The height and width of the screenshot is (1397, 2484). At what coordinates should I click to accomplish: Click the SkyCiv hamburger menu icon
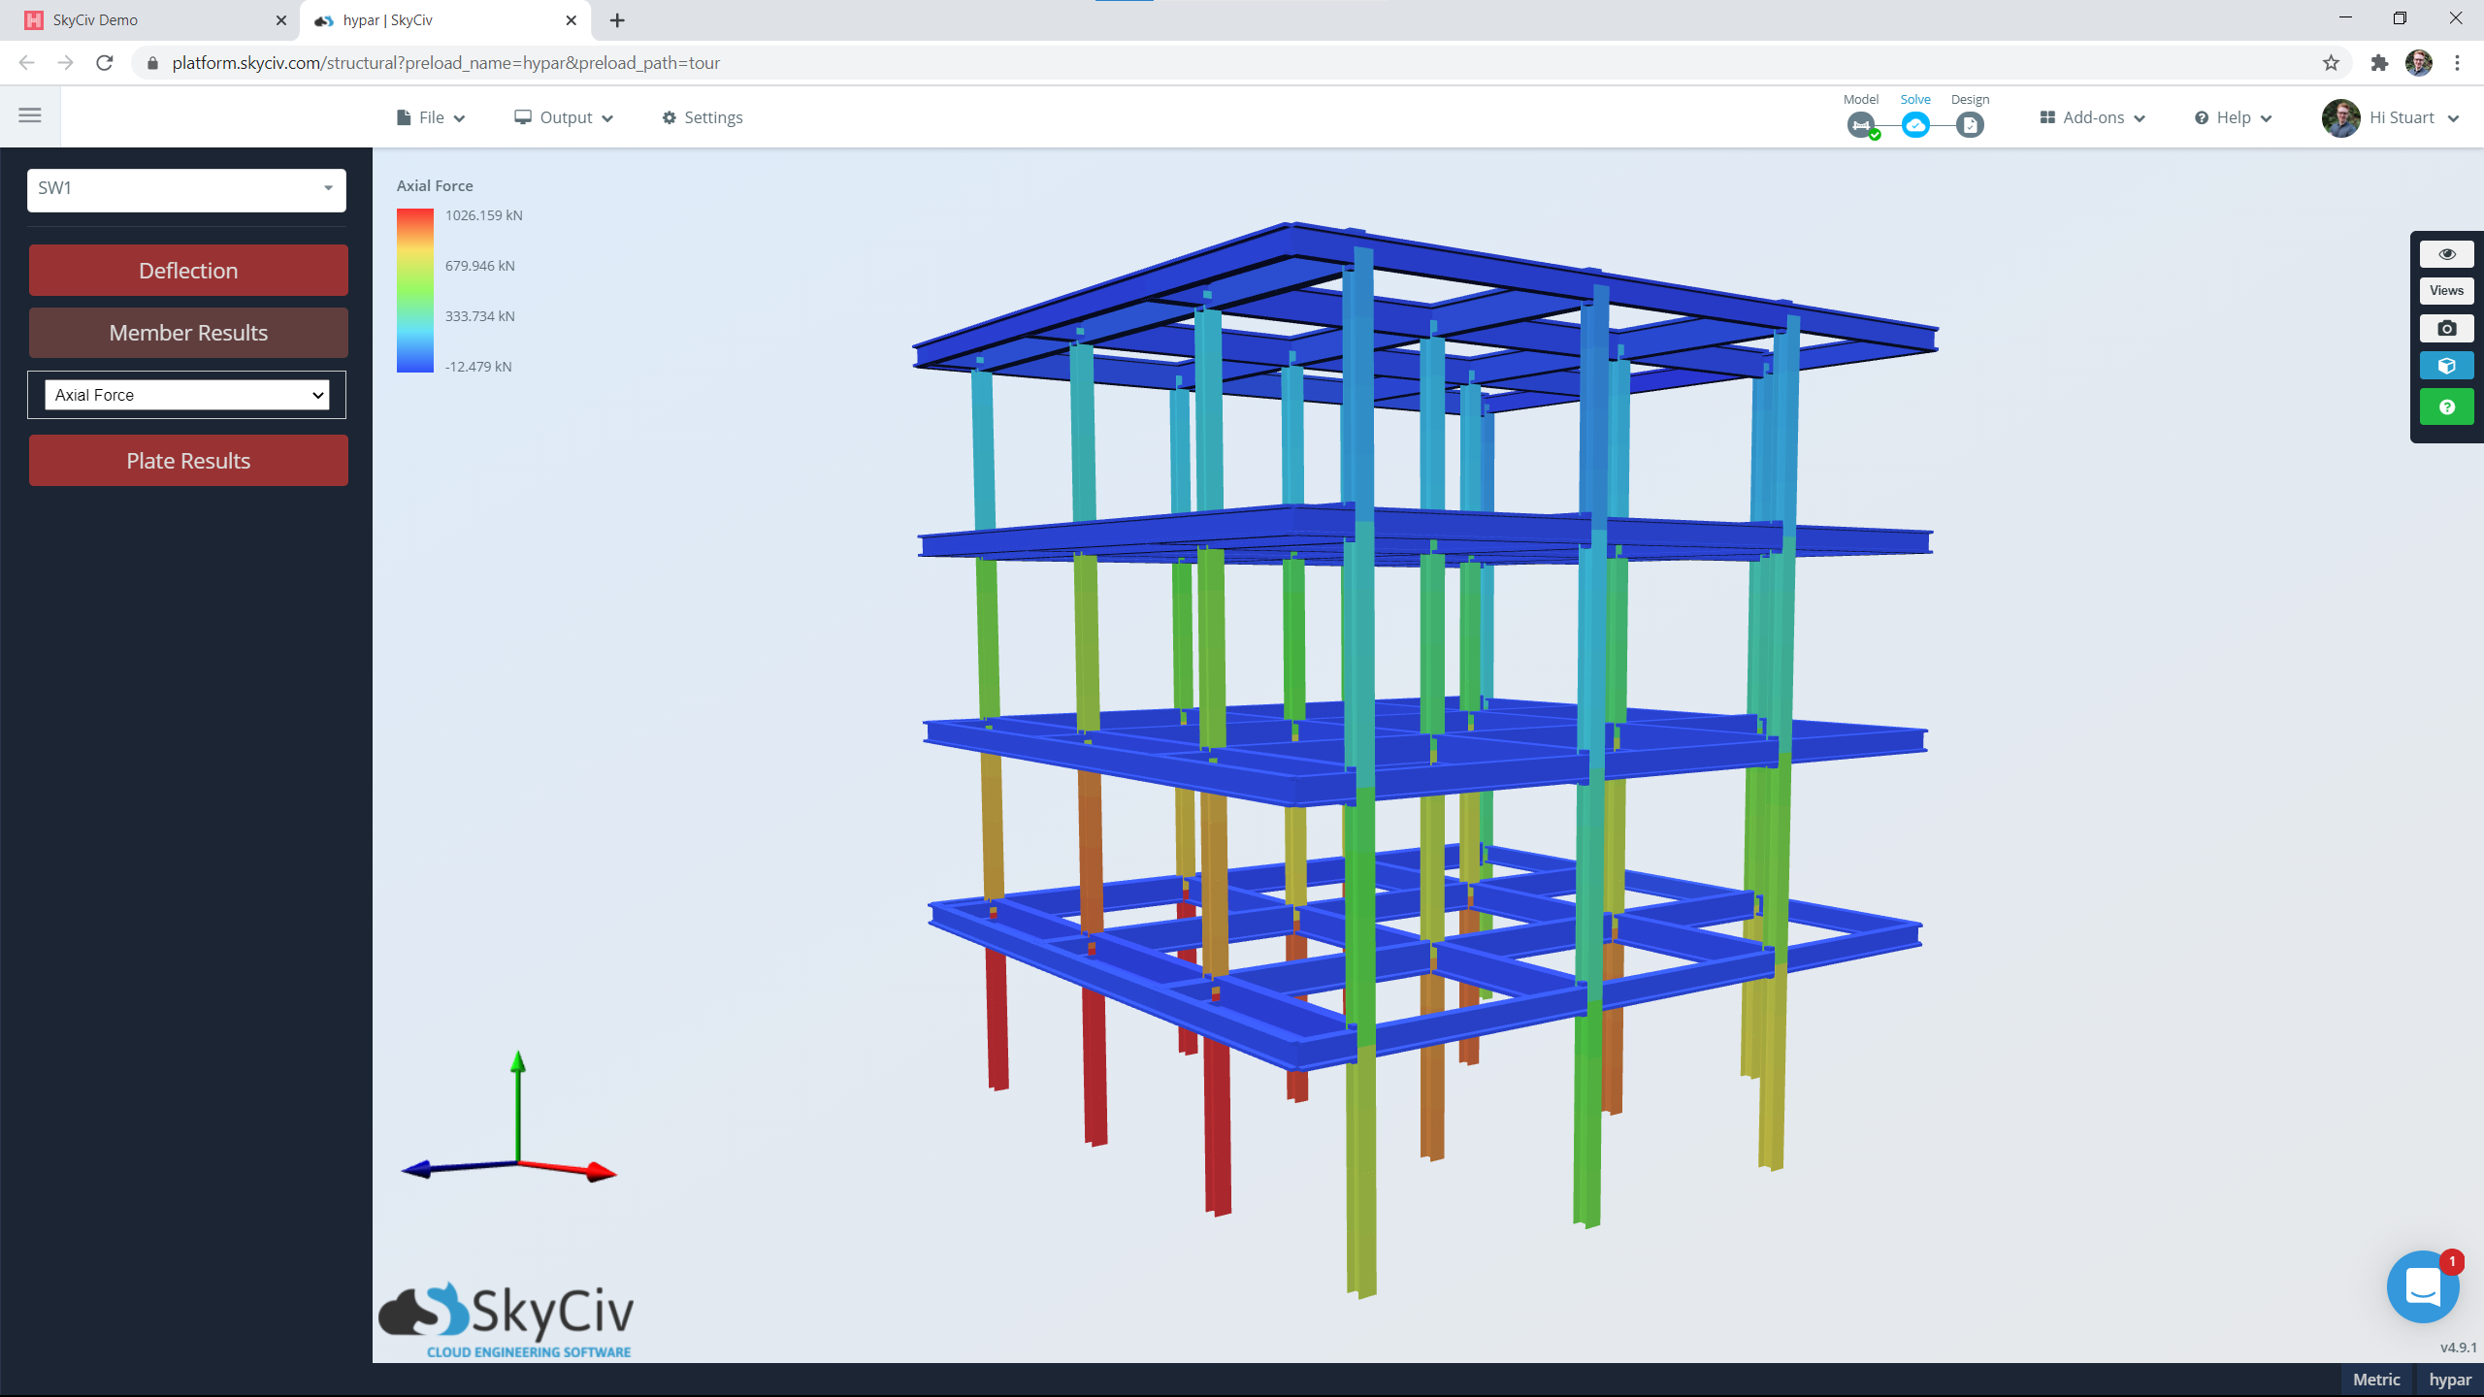29,116
